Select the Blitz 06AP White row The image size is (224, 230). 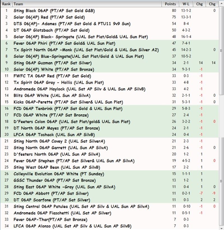click(x=110, y=95)
